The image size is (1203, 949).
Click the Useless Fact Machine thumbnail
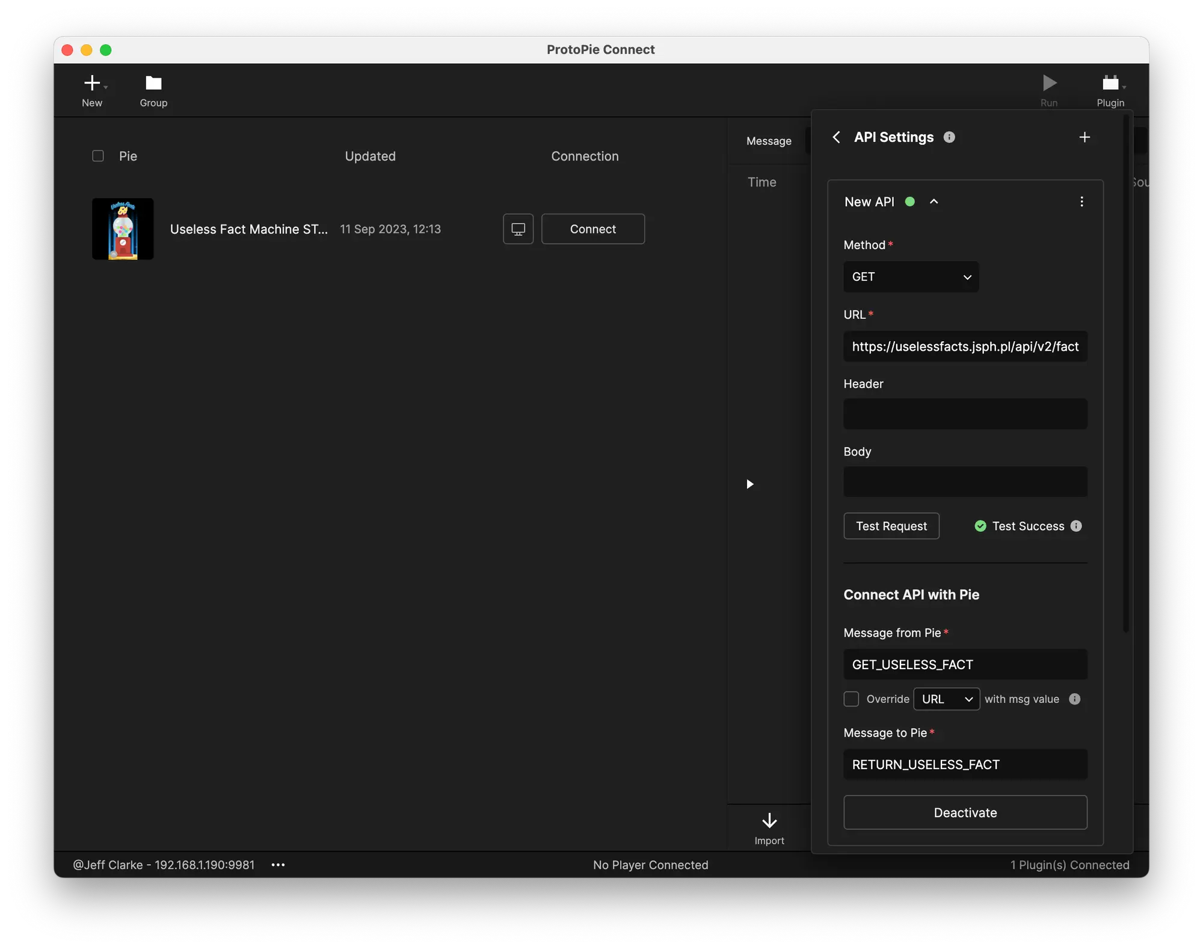pos(123,229)
